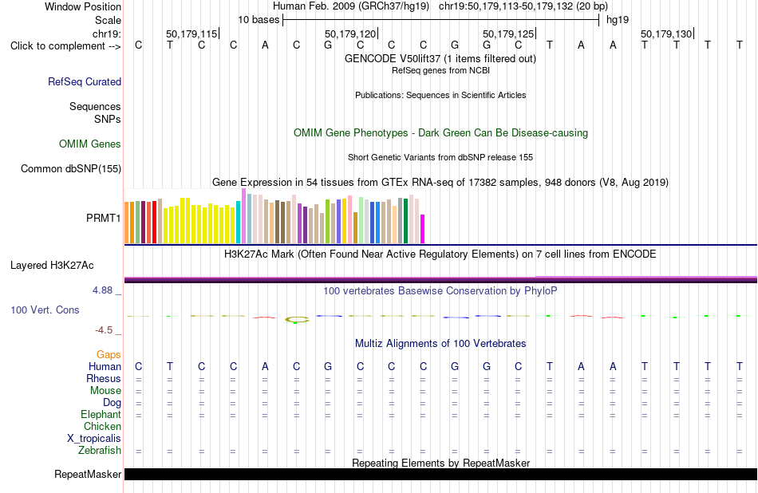Click the cyan bar in GTEx chart
The width and height of the screenshot is (758, 493).
(239, 223)
